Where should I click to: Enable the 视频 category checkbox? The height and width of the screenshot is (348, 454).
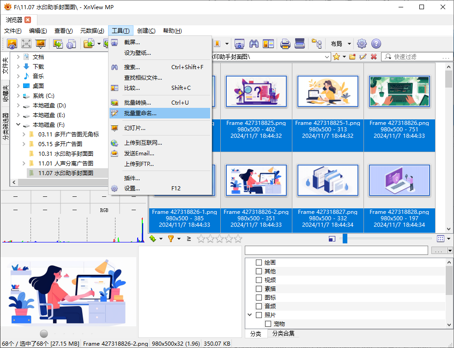point(259,280)
